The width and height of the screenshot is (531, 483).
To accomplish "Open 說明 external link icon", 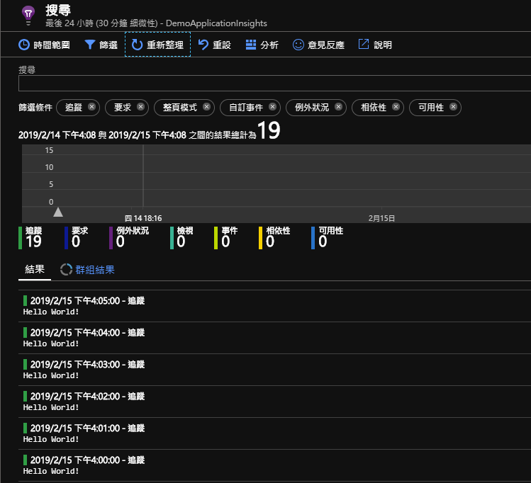I will point(364,45).
